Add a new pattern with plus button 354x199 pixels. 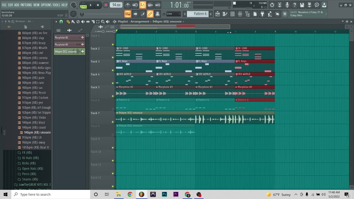tap(210, 14)
